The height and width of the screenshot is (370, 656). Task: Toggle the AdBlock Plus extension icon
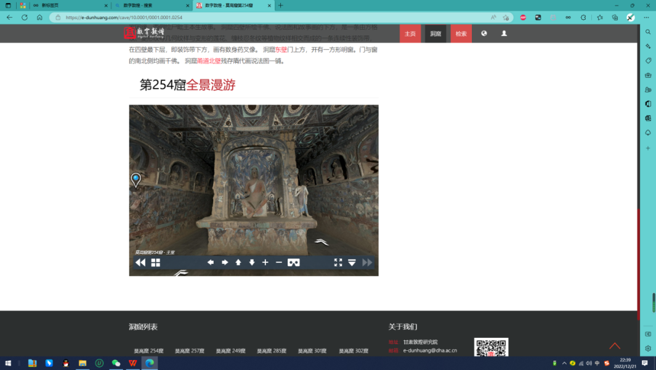pyautogui.click(x=523, y=17)
